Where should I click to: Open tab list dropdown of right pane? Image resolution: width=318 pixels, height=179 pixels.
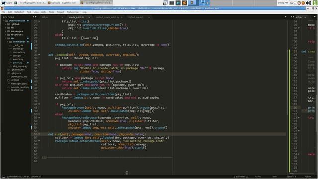coord(315,17)
